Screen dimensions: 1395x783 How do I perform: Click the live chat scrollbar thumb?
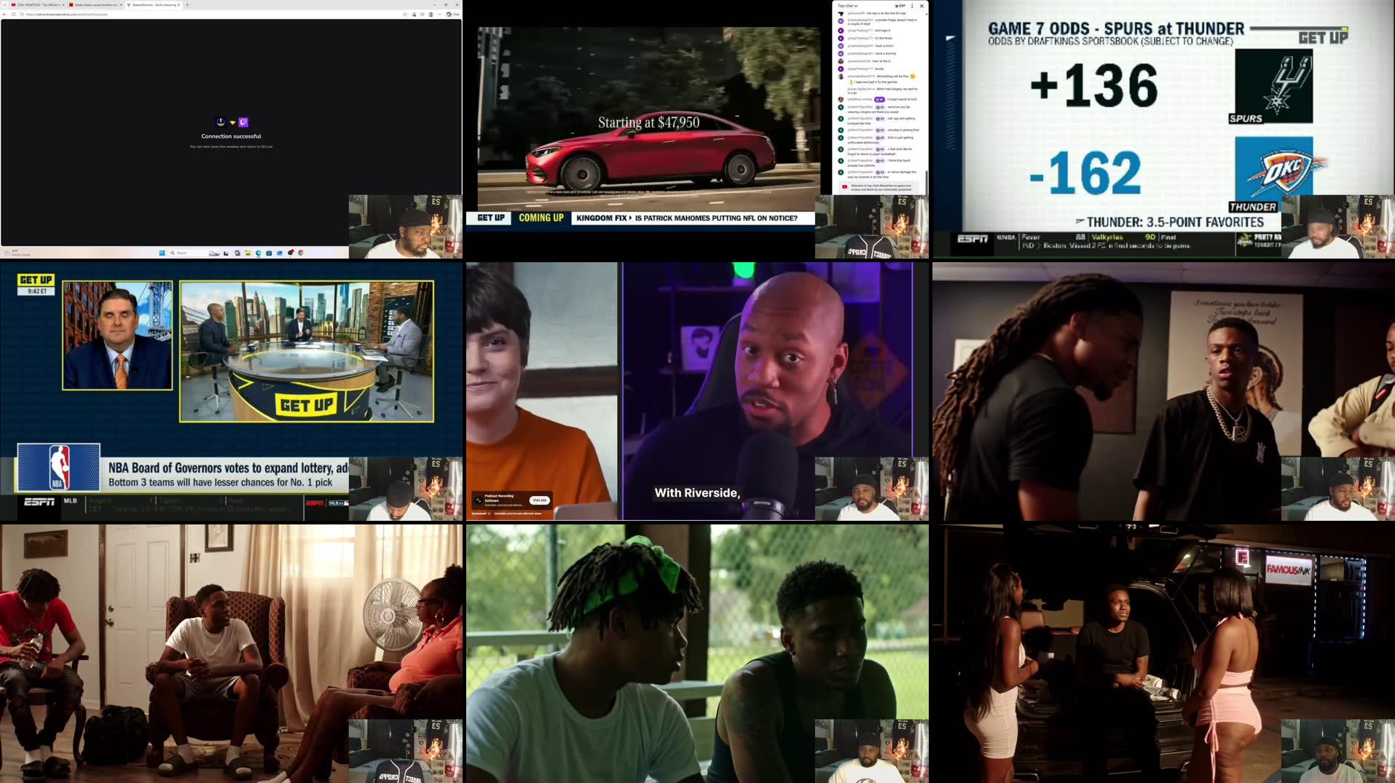[927, 181]
